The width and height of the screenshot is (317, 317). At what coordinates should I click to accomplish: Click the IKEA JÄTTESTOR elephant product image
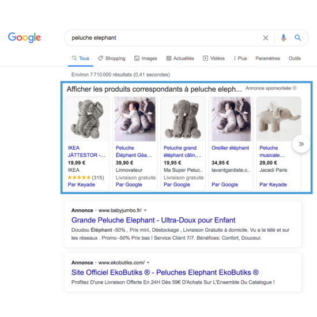(x=87, y=119)
